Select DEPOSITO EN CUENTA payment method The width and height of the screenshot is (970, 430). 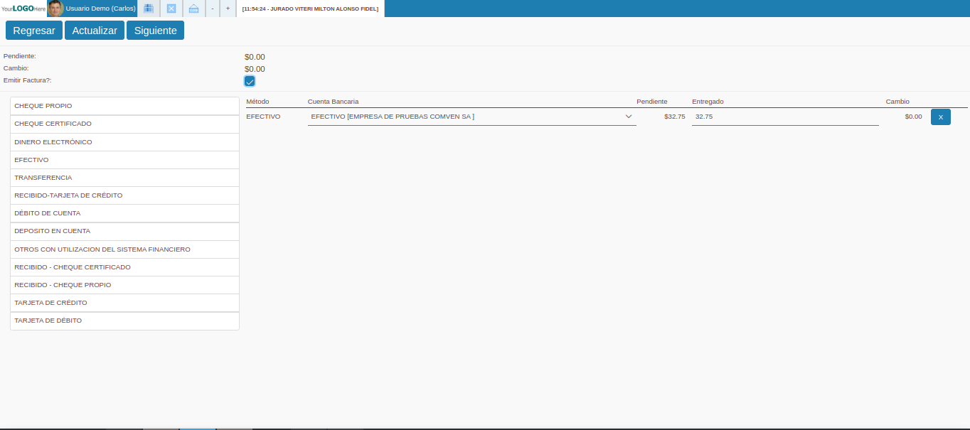coord(124,231)
